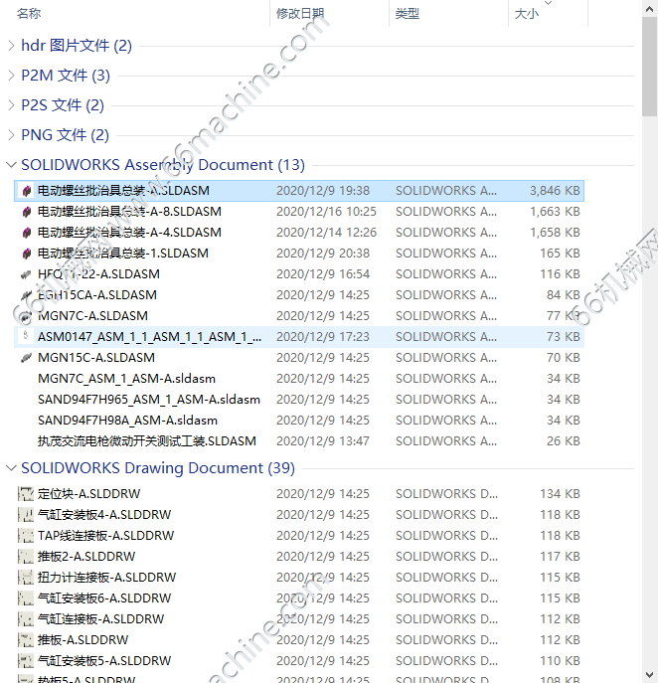Click the drawing icon of 气缸安装板5-A.SLDDRW
658x683 pixels.
tap(25, 661)
